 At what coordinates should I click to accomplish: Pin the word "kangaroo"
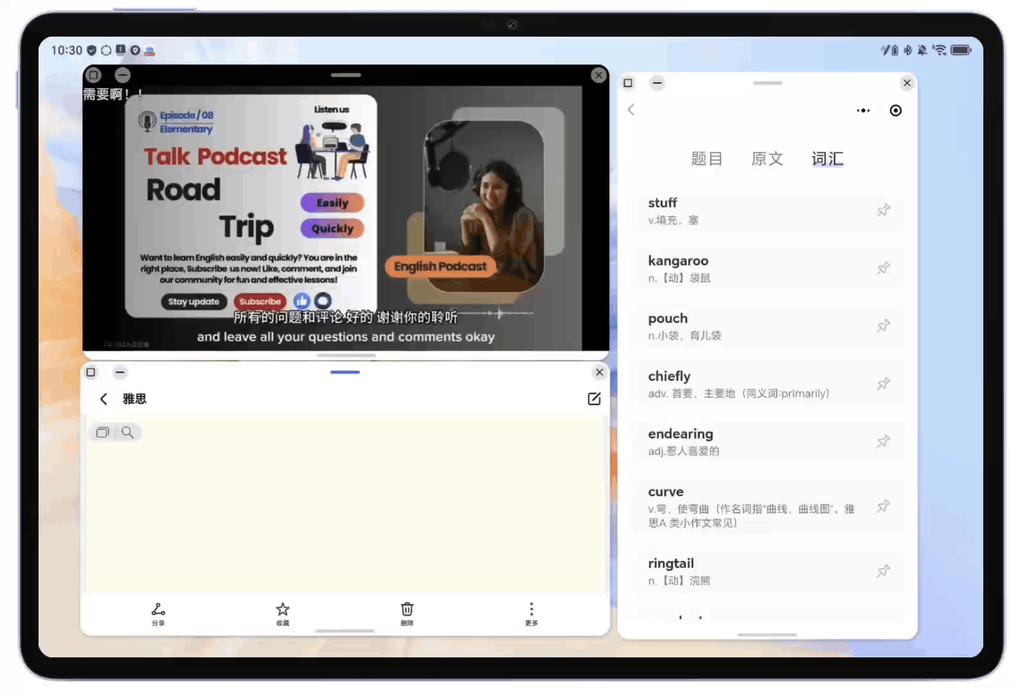(883, 268)
